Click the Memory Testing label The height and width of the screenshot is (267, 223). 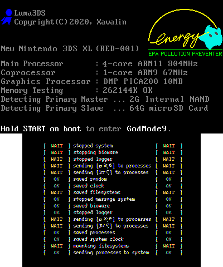tap(32, 90)
